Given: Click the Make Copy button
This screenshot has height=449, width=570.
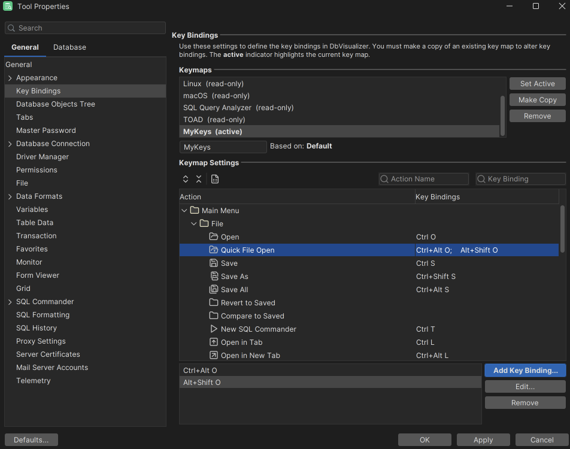Looking at the screenshot, I should click(537, 99).
